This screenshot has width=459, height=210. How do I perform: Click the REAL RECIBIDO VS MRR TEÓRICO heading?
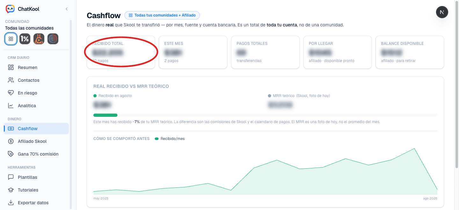(x=131, y=86)
